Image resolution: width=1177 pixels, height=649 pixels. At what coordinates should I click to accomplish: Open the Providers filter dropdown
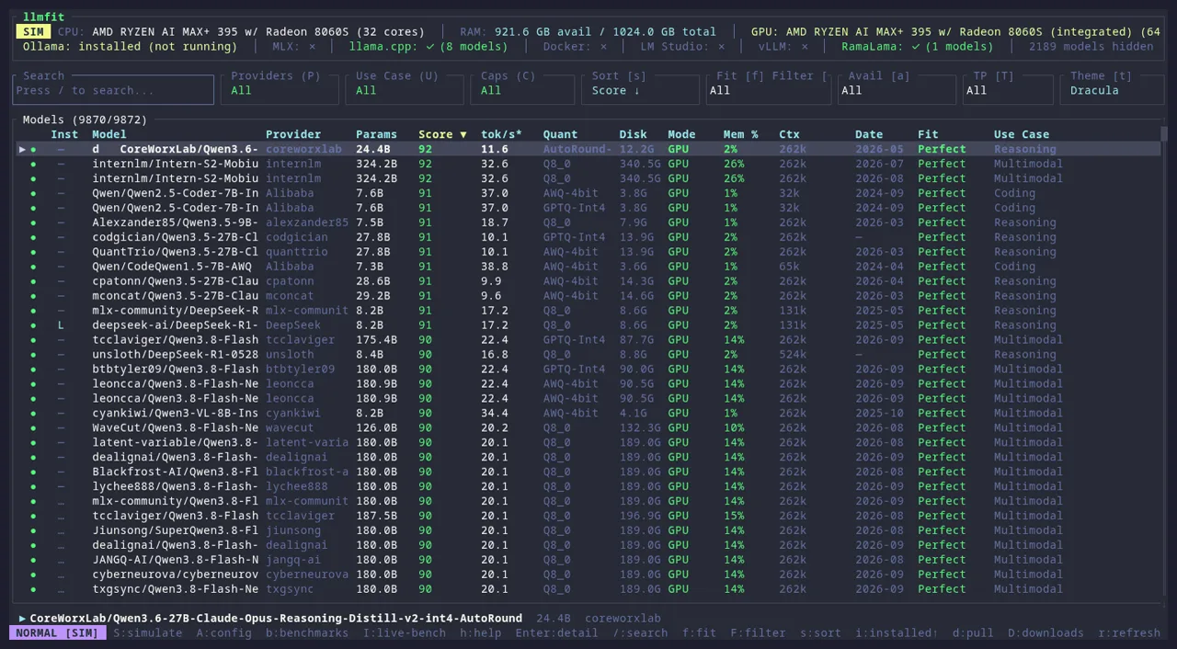coord(280,89)
